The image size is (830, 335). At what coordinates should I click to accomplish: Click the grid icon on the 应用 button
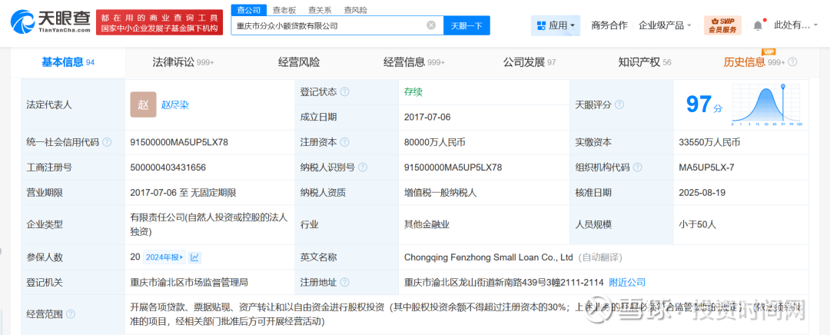(541, 25)
